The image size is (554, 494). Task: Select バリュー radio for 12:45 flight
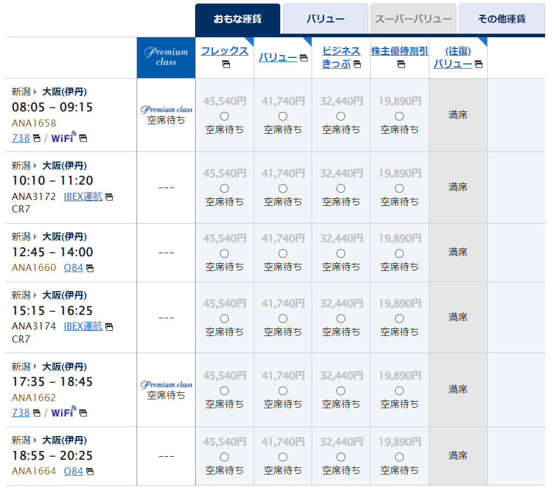(283, 254)
